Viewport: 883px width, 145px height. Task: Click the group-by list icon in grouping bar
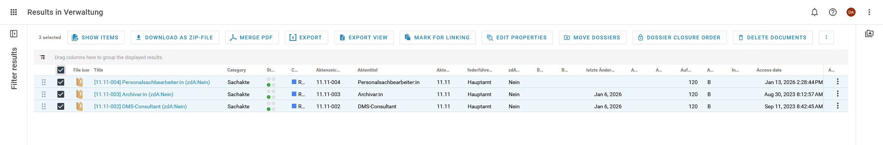43,57
